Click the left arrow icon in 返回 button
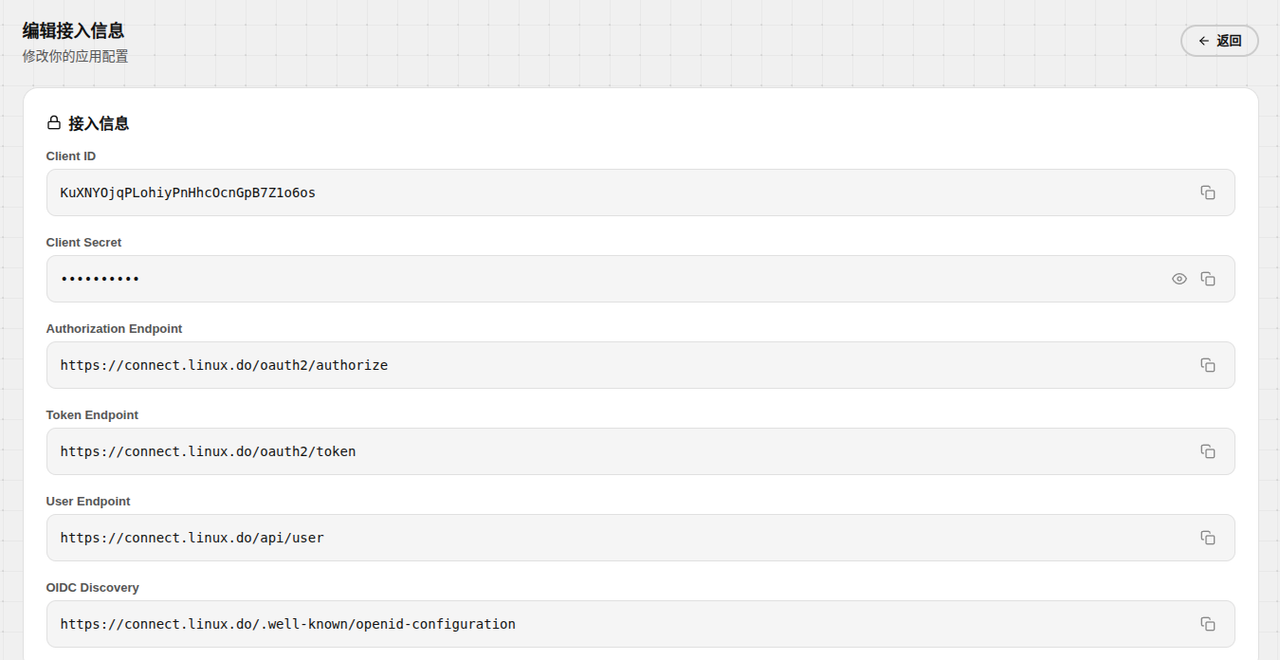 pyautogui.click(x=1204, y=41)
